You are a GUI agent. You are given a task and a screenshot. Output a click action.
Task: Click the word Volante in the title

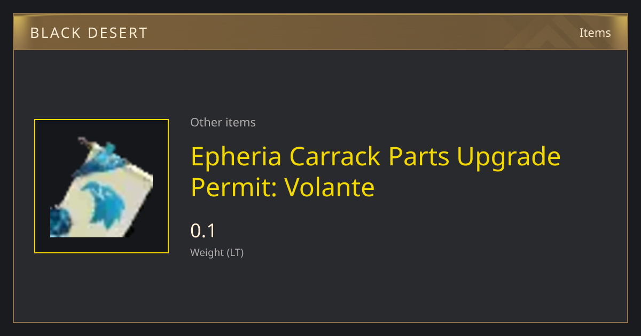click(329, 187)
